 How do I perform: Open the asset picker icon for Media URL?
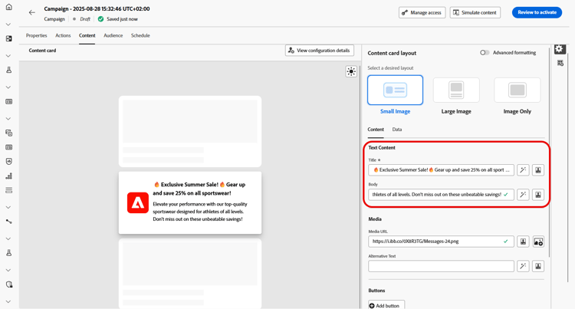pyautogui.click(x=538, y=242)
